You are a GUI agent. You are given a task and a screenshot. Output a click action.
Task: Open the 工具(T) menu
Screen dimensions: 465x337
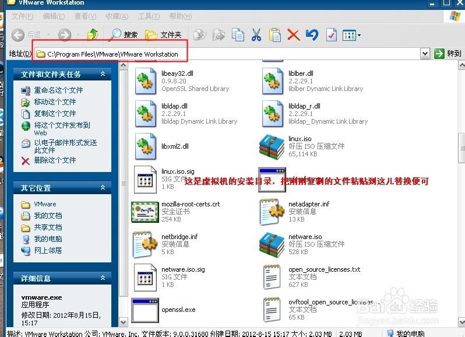click(149, 16)
